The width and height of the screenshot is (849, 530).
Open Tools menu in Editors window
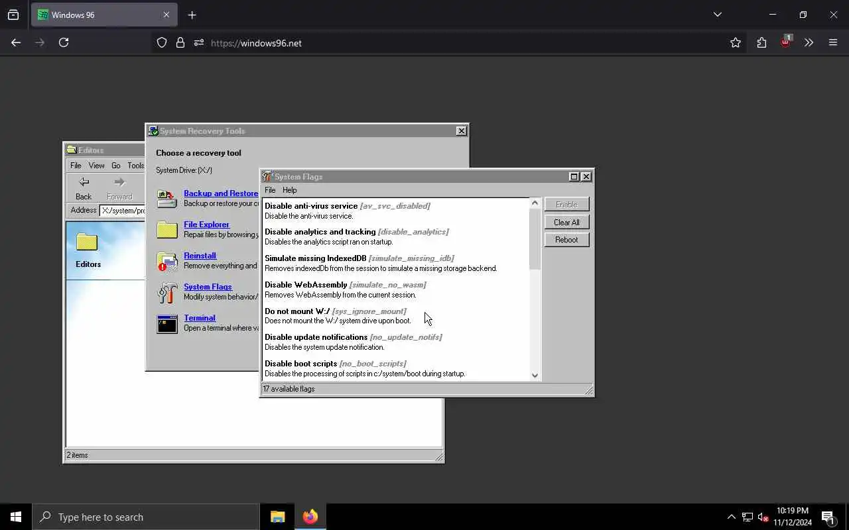pyautogui.click(x=136, y=166)
